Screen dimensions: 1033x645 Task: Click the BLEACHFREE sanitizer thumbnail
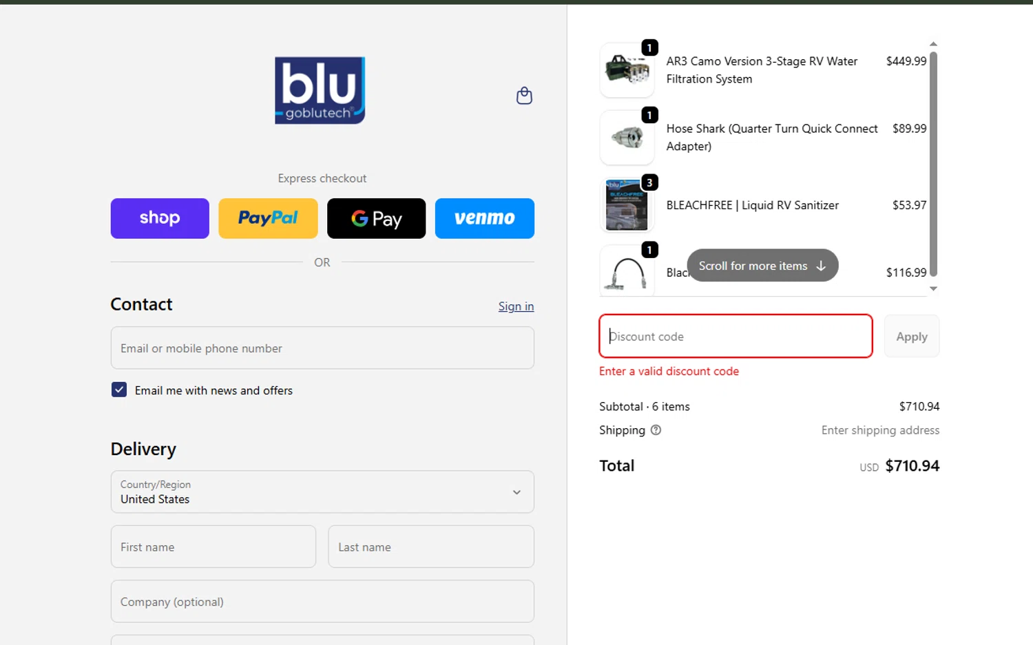click(x=627, y=204)
